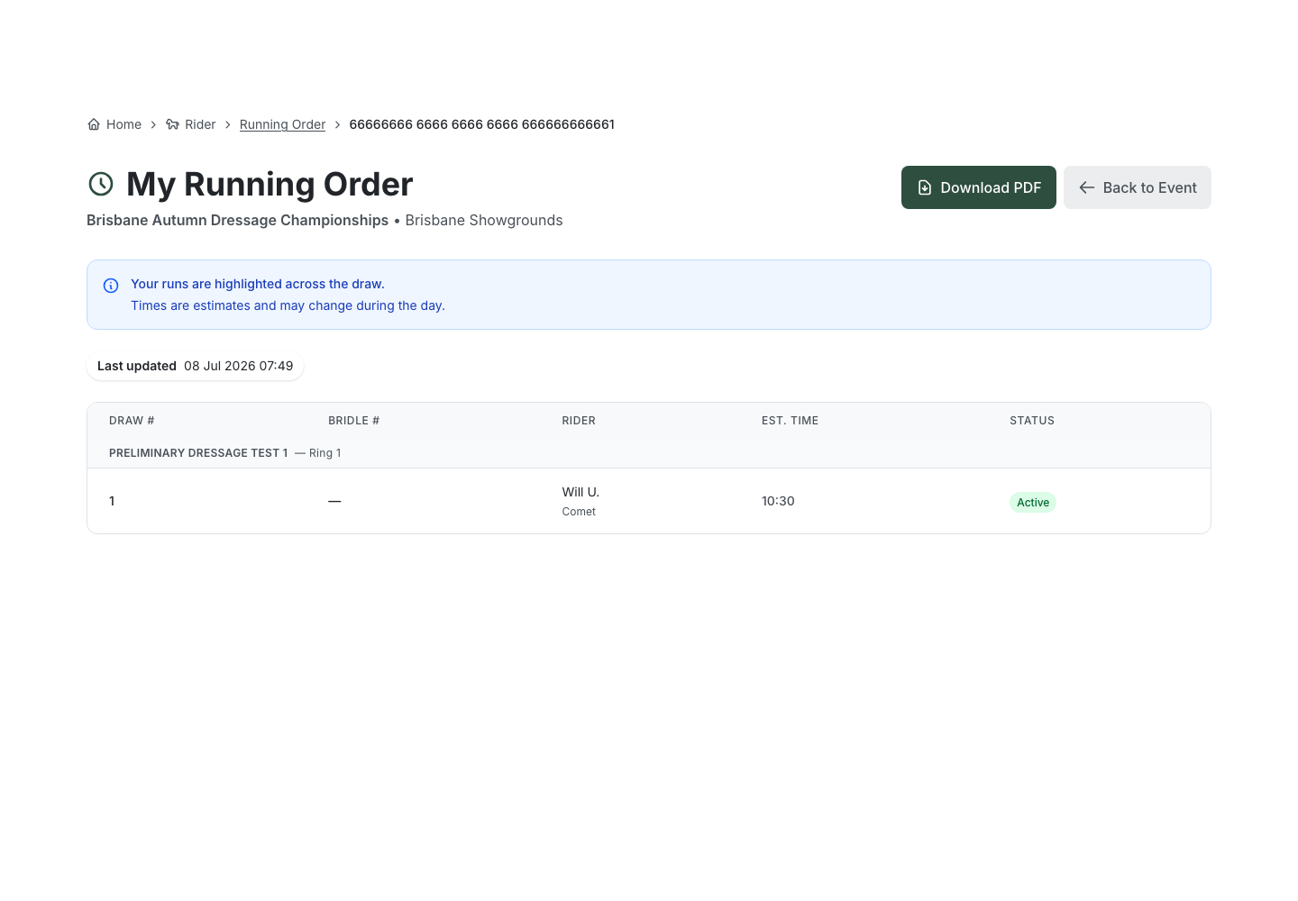
Task: Select the Active status badge
Action: click(1033, 503)
